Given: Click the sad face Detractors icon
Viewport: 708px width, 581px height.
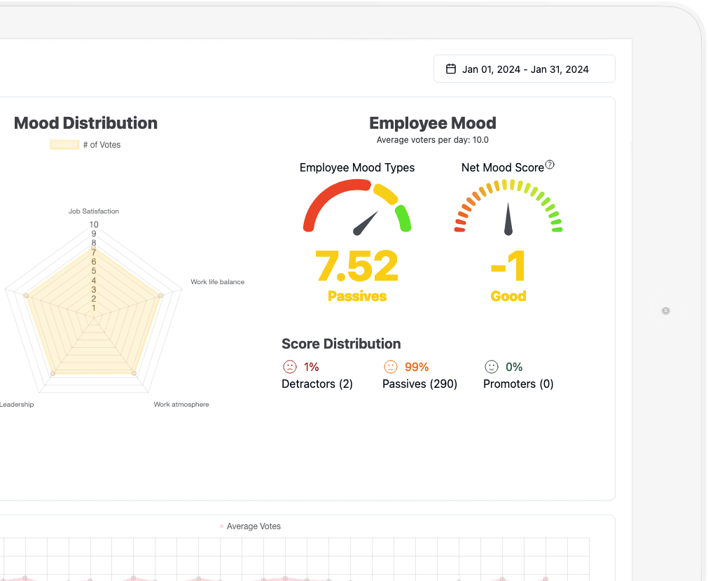Looking at the screenshot, I should pyautogui.click(x=290, y=367).
